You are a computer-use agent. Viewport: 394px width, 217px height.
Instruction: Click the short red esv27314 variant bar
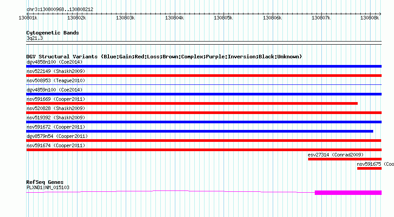[345, 159]
